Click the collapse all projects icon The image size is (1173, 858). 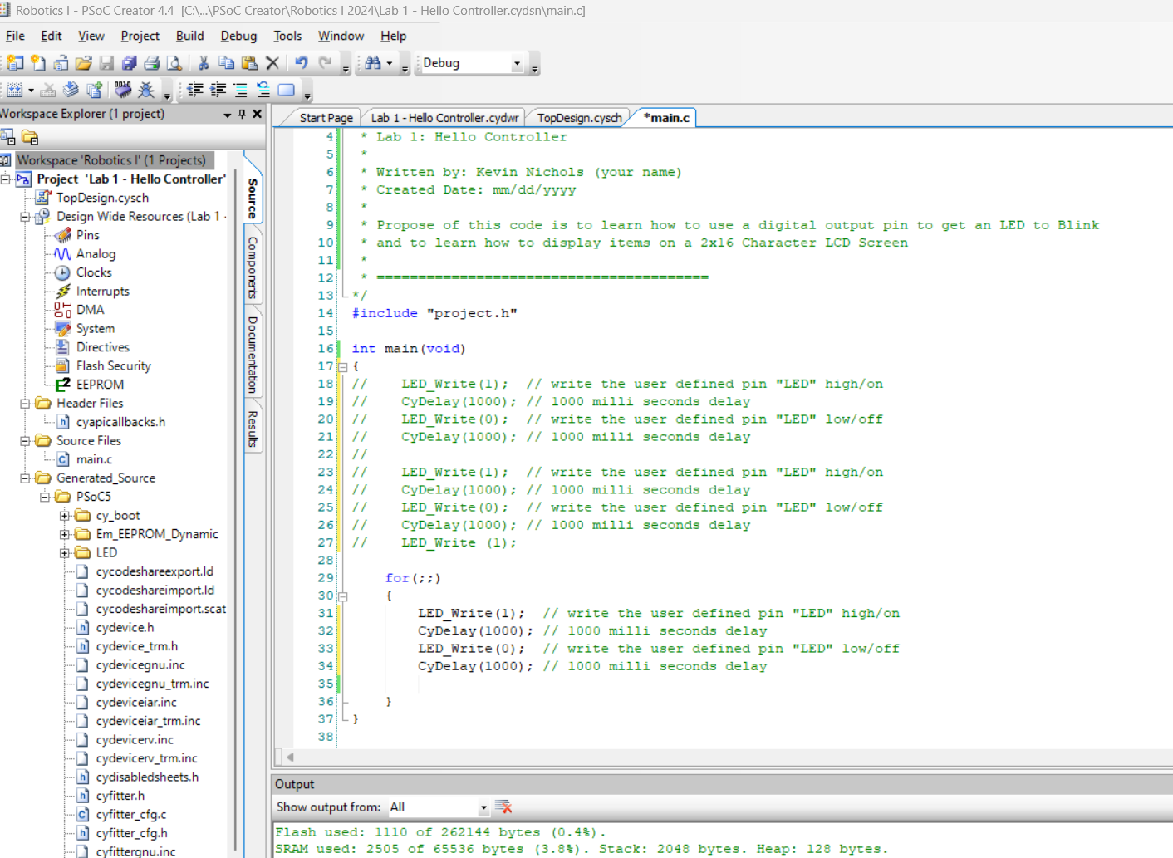(8, 137)
